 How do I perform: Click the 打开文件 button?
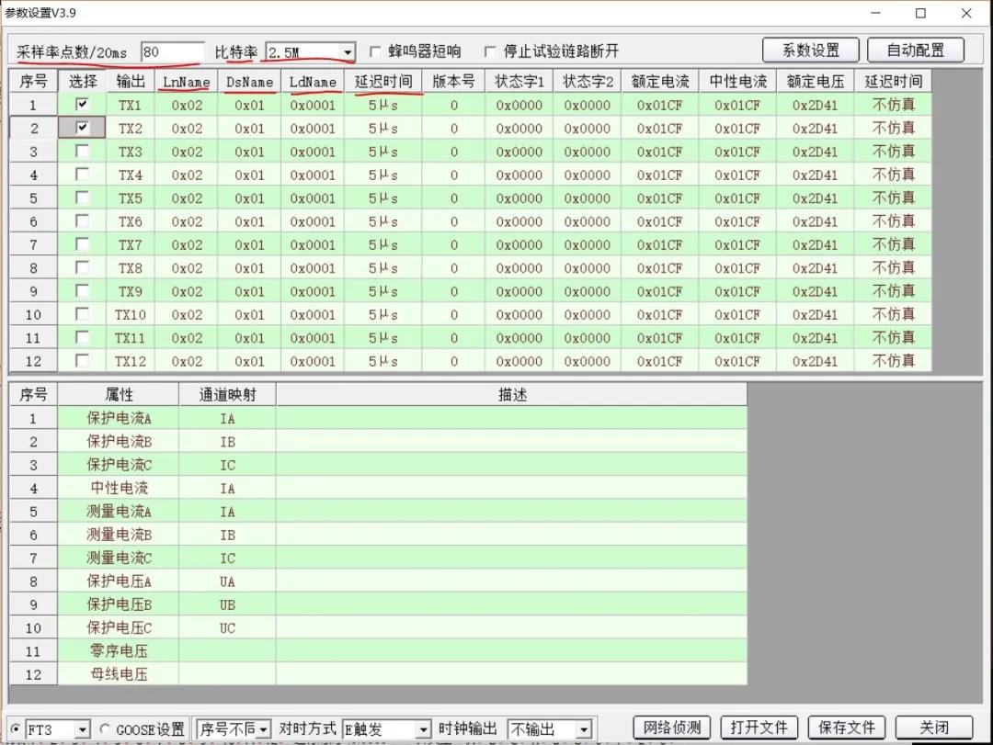click(758, 728)
